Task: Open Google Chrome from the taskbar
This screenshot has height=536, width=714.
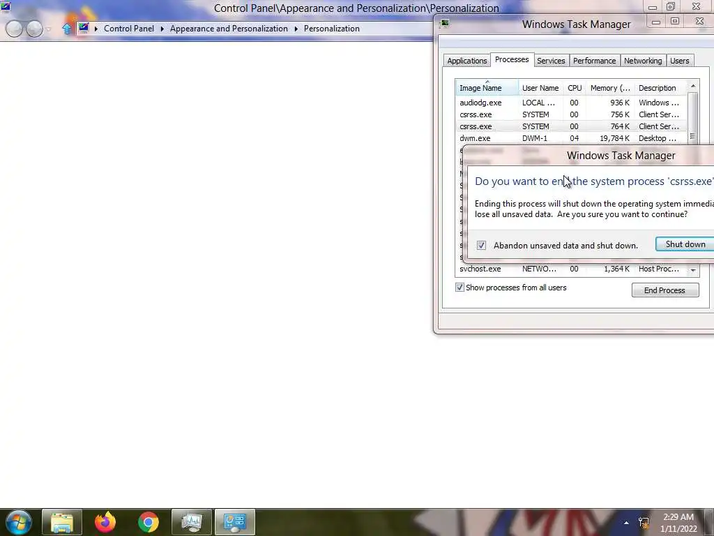Action: coord(148,522)
